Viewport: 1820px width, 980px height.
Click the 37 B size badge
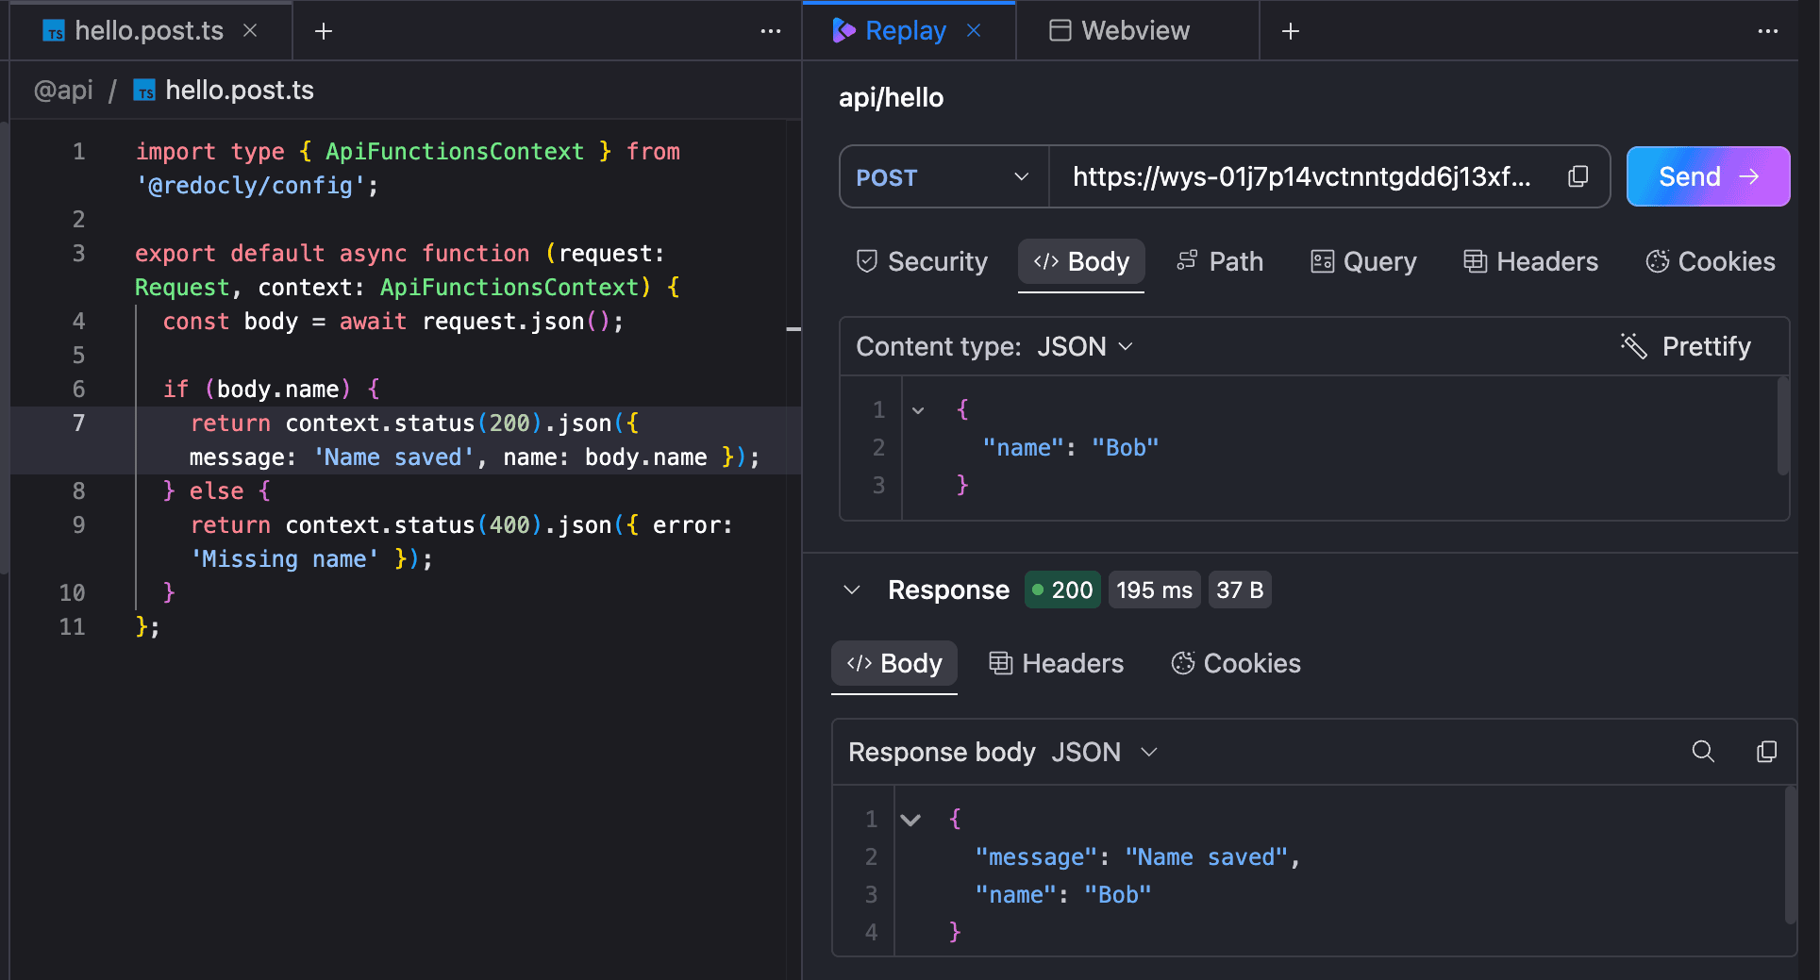point(1240,590)
